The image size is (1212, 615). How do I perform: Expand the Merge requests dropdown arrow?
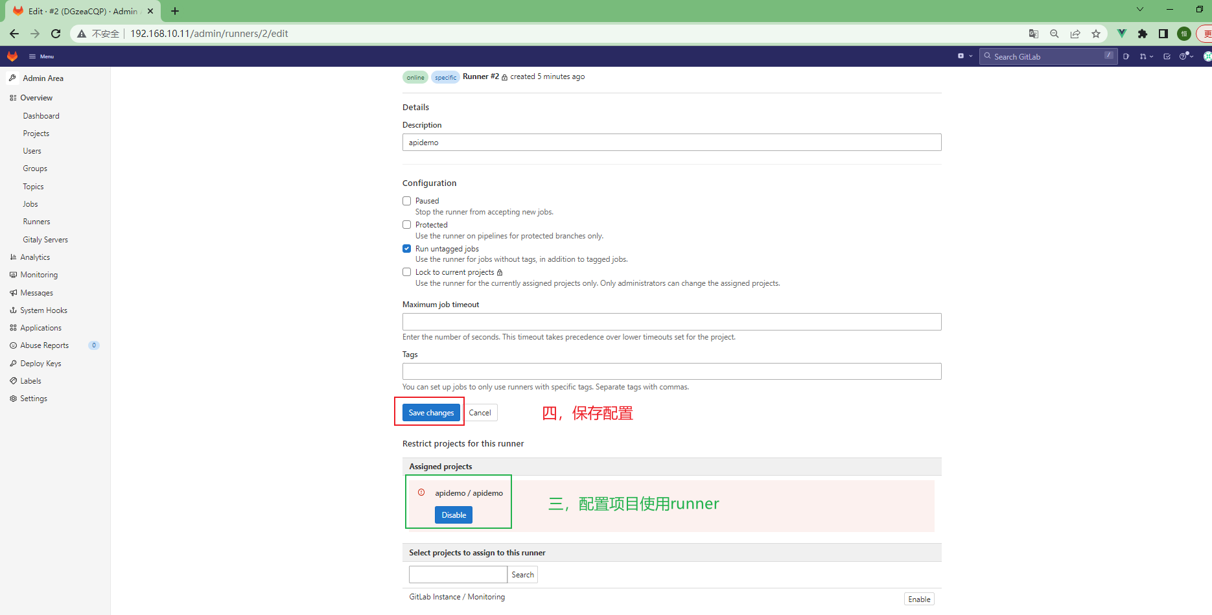click(1152, 56)
